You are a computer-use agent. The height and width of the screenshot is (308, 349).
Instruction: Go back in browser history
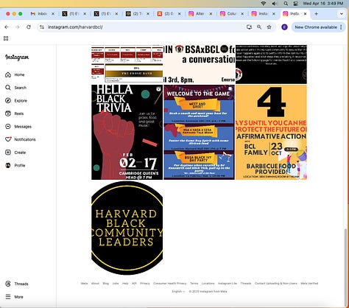pos(7,27)
